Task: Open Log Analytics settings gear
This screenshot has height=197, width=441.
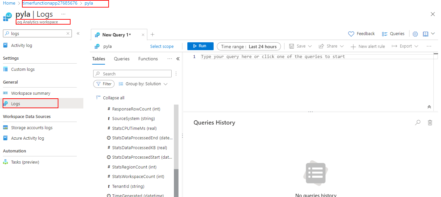Action: tap(415, 34)
